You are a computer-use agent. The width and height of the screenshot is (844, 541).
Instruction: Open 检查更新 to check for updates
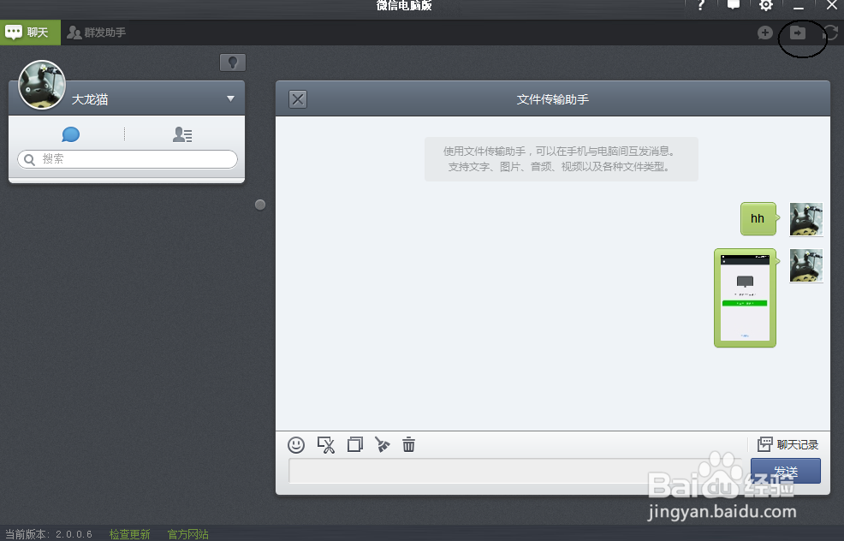pyautogui.click(x=129, y=532)
